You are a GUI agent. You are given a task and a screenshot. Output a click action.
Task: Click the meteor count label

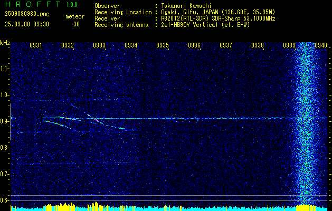click(75, 16)
